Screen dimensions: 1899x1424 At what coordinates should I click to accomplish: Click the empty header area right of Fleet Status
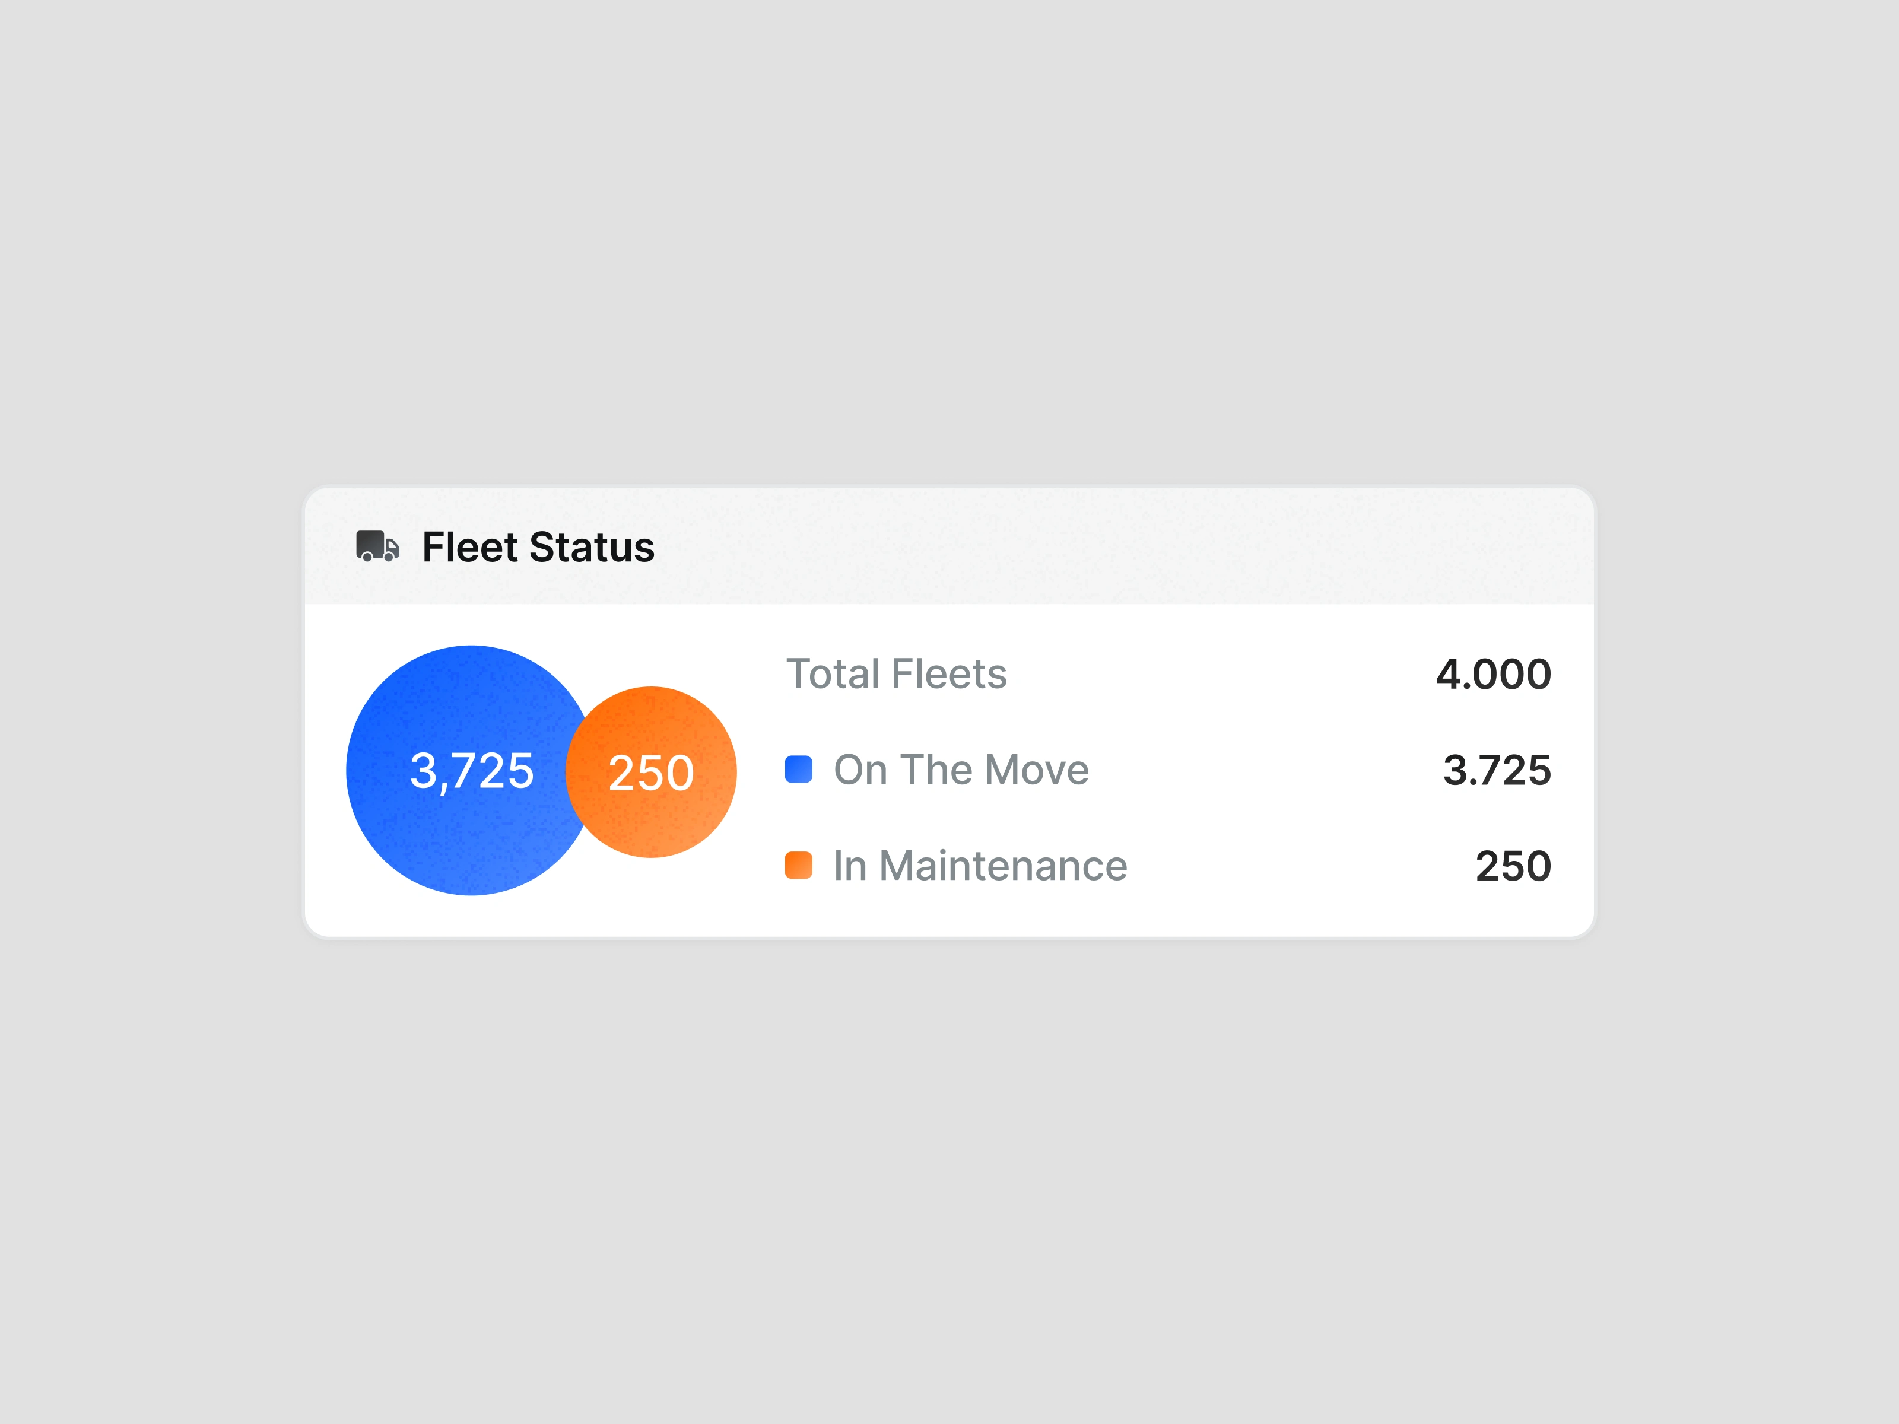pos(1116,546)
